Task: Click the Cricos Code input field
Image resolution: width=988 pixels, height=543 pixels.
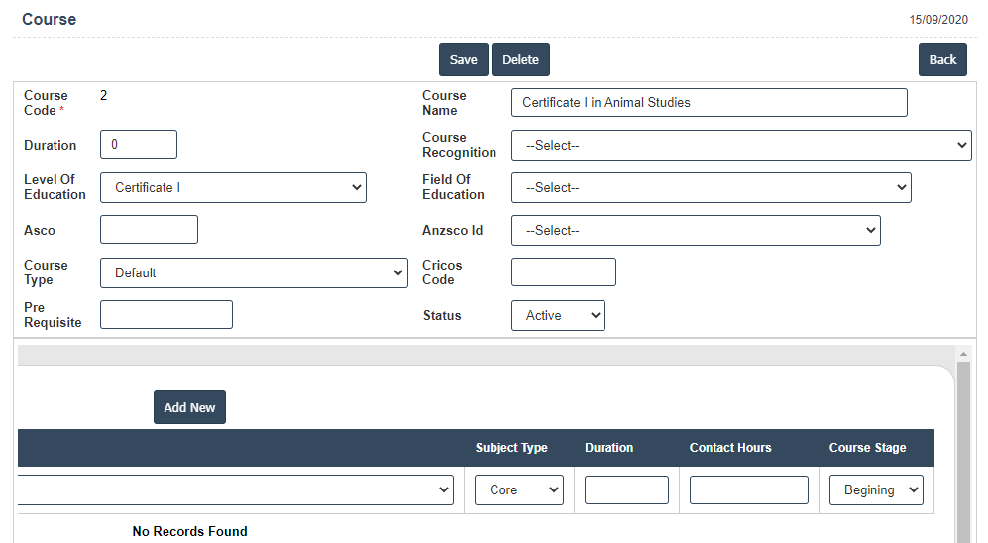Action: [x=563, y=272]
